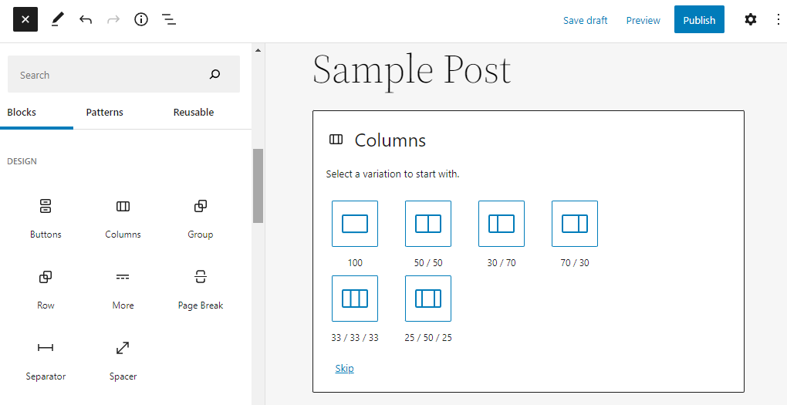Choose the 33 / 33 / 33 column layout

pyautogui.click(x=355, y=299)
